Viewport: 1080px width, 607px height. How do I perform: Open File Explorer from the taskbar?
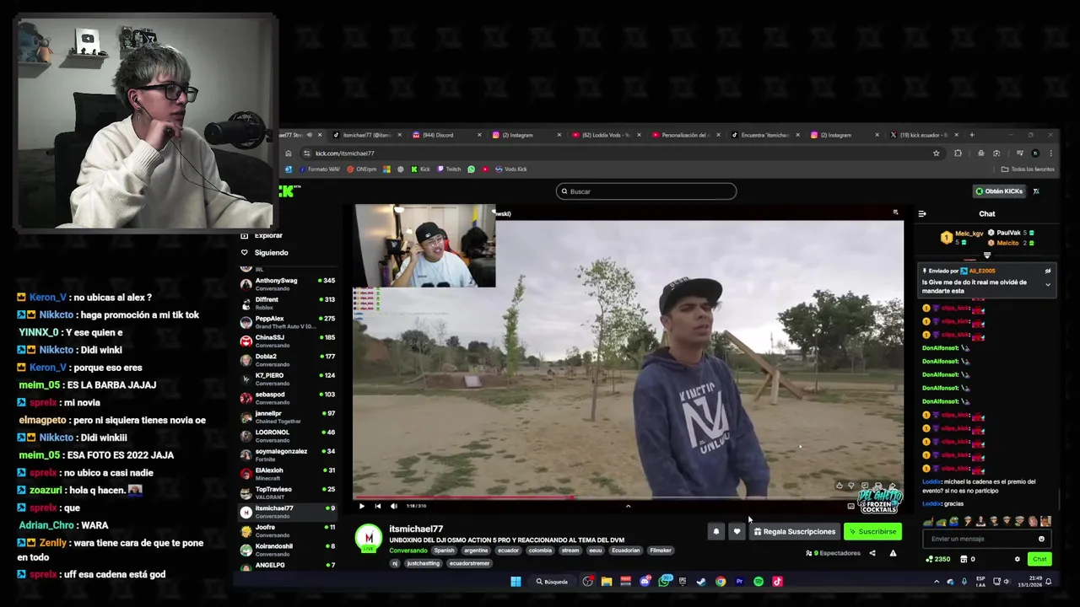click(x=607, y=582)
